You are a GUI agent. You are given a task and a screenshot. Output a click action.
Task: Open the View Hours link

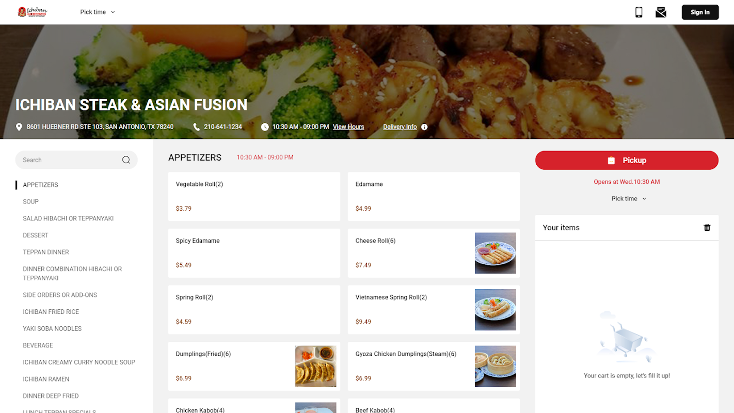(348, 127)
